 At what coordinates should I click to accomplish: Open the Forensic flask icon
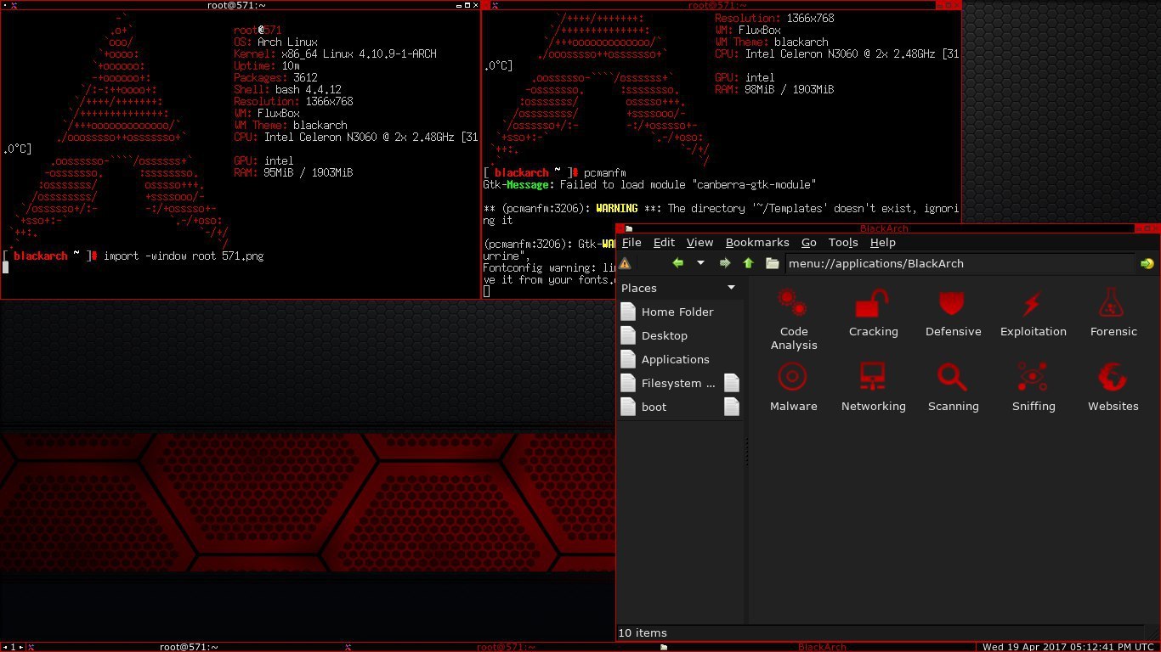(1113, 302)
